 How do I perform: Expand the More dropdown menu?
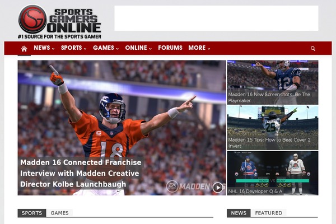pyautogui.click(x=199, y=48)
